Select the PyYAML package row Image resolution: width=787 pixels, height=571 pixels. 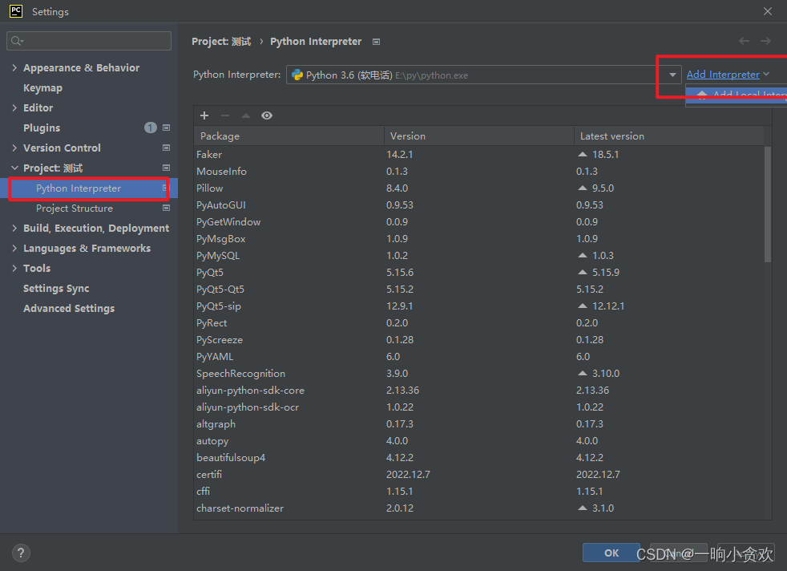point(479,357)
